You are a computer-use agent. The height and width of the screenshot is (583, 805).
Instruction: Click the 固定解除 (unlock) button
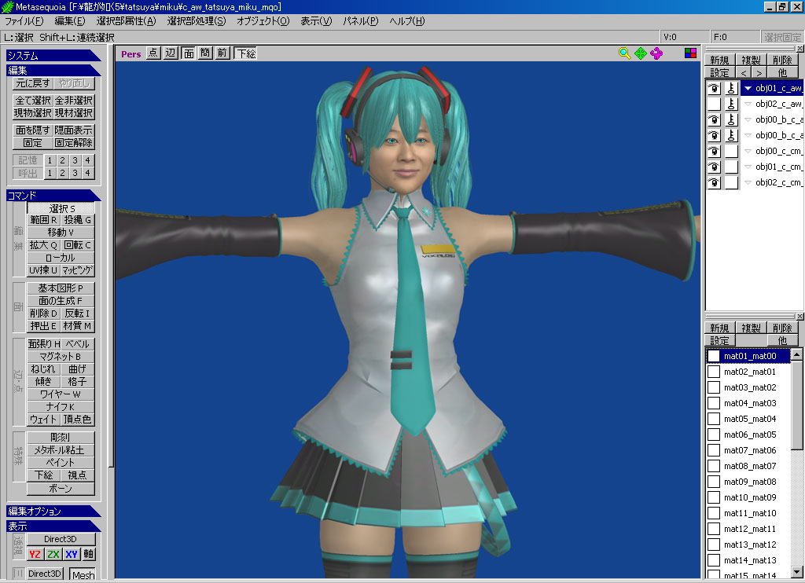(x=74, y=143)
